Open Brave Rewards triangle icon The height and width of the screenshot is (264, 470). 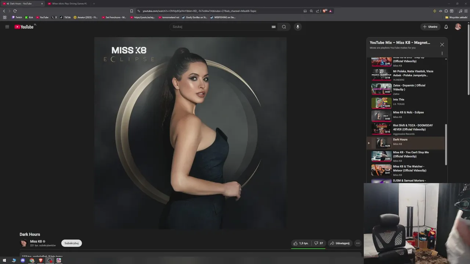[x=330, y=11]
